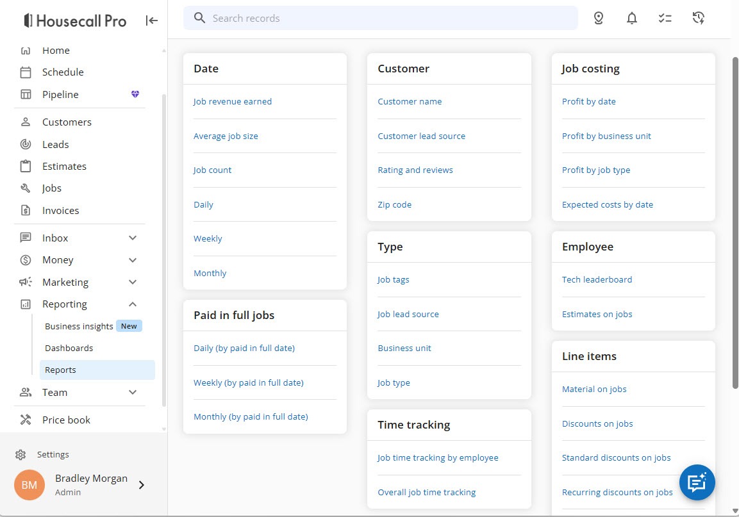Image resolution: width=739 pixels, height=517 pixels.
Task: Click the Settings gear icon
Action: 21,455
